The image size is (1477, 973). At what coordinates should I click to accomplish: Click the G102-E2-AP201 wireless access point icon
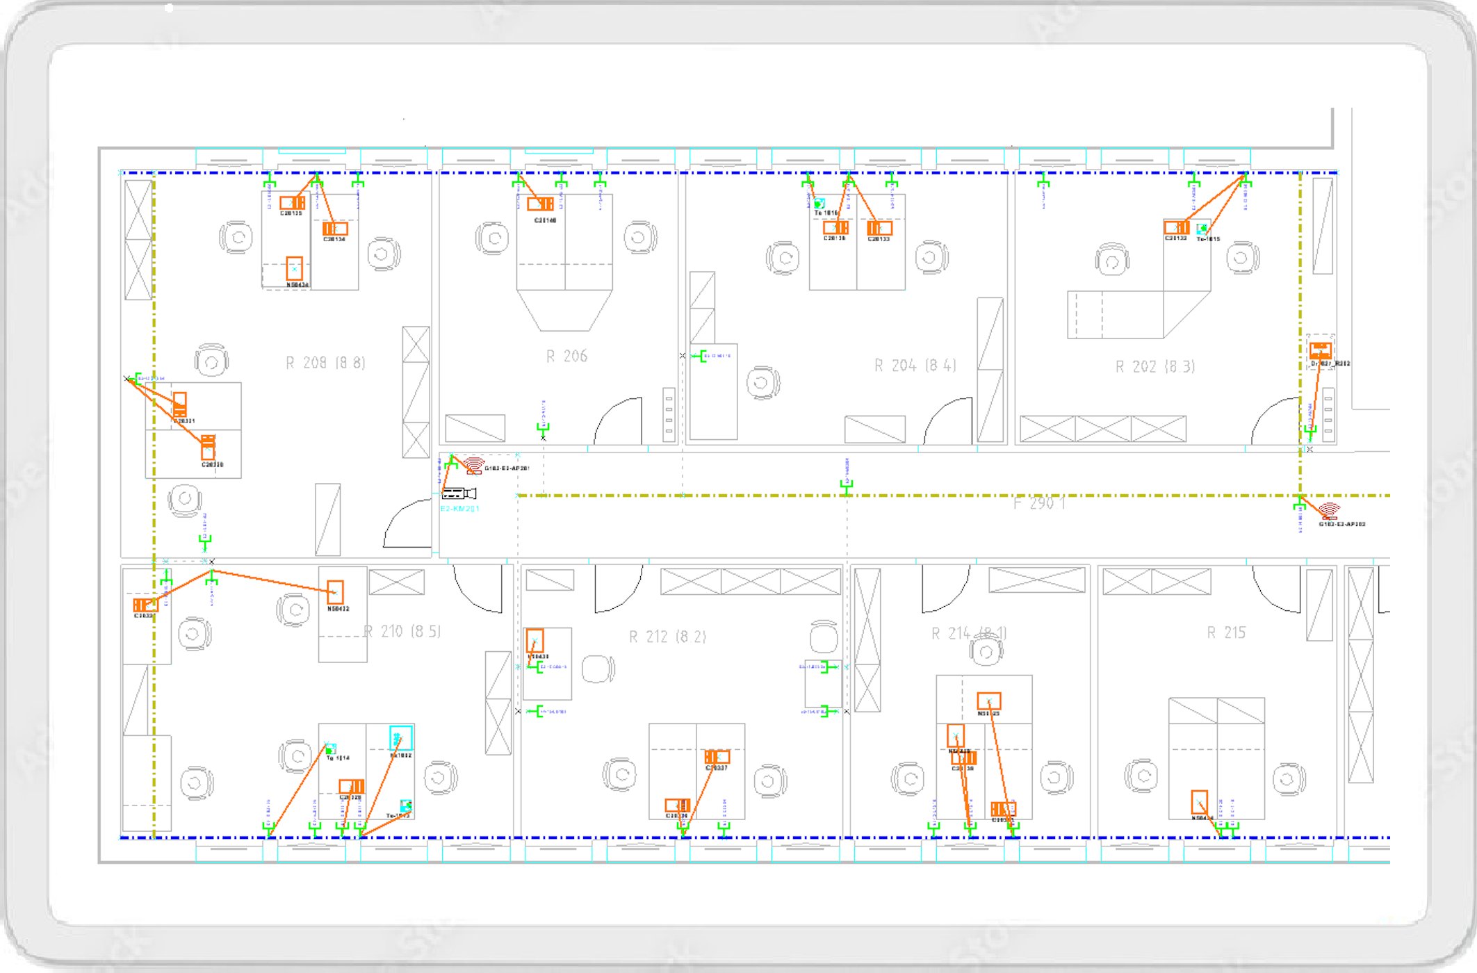click(474, 466)
